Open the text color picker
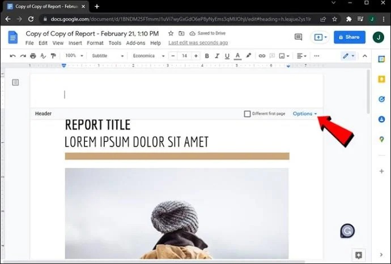 click(x=237, y=56)
